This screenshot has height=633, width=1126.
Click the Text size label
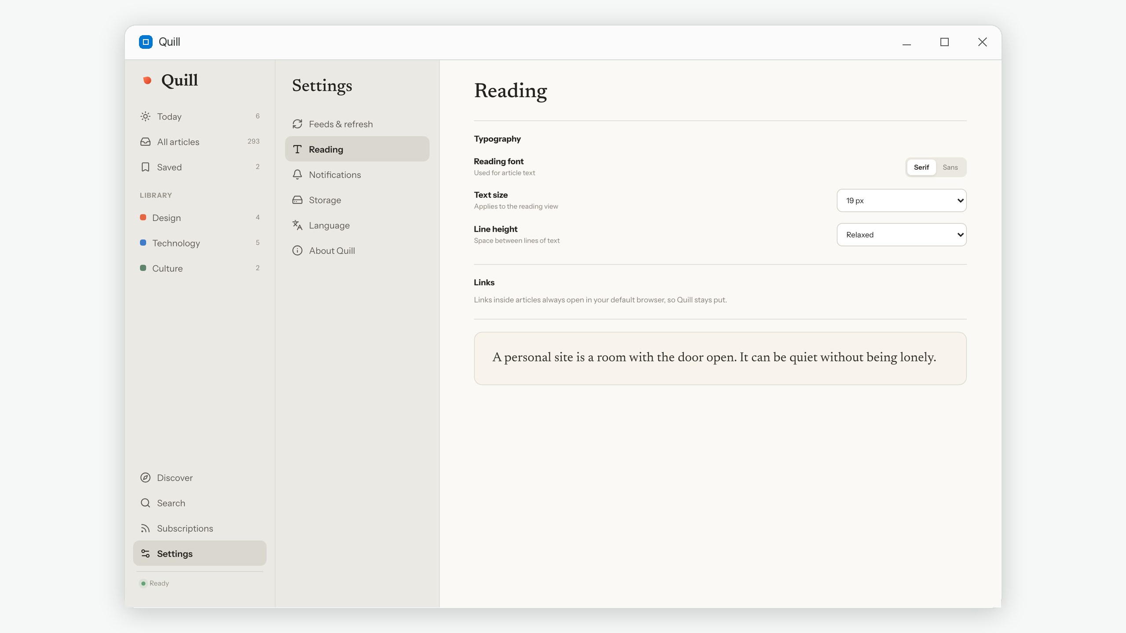tap(490, 195)
